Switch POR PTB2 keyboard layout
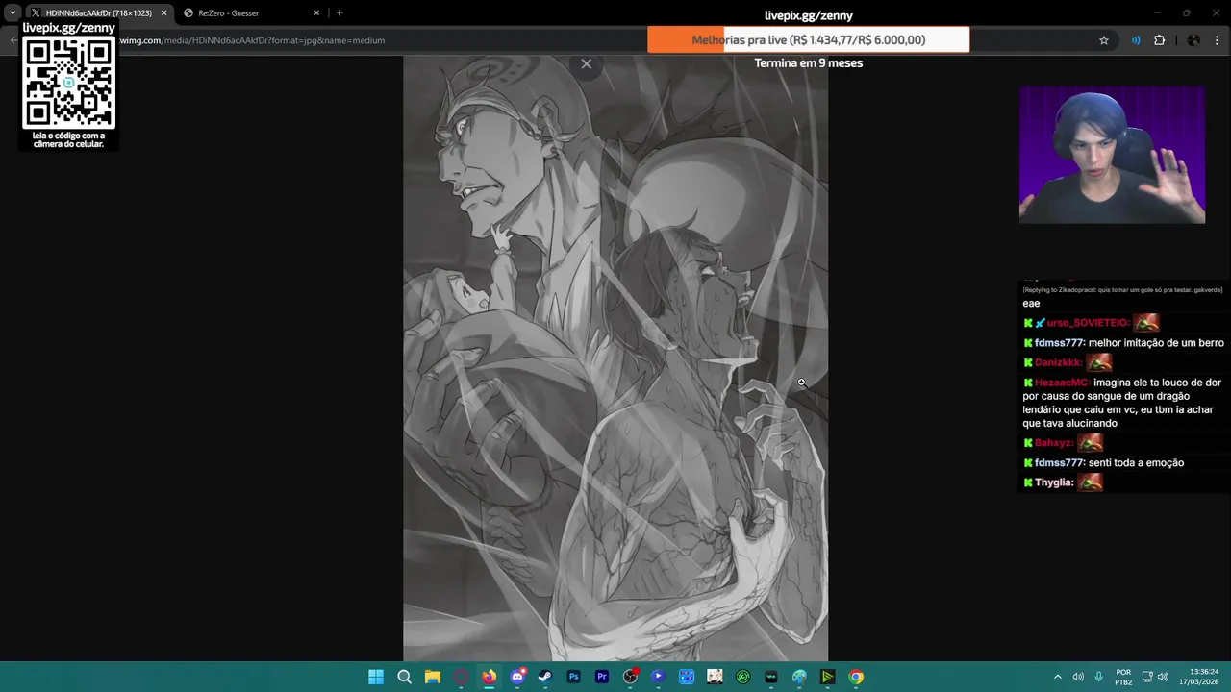Screen dimensions: 1231x692 (1123, 677)
